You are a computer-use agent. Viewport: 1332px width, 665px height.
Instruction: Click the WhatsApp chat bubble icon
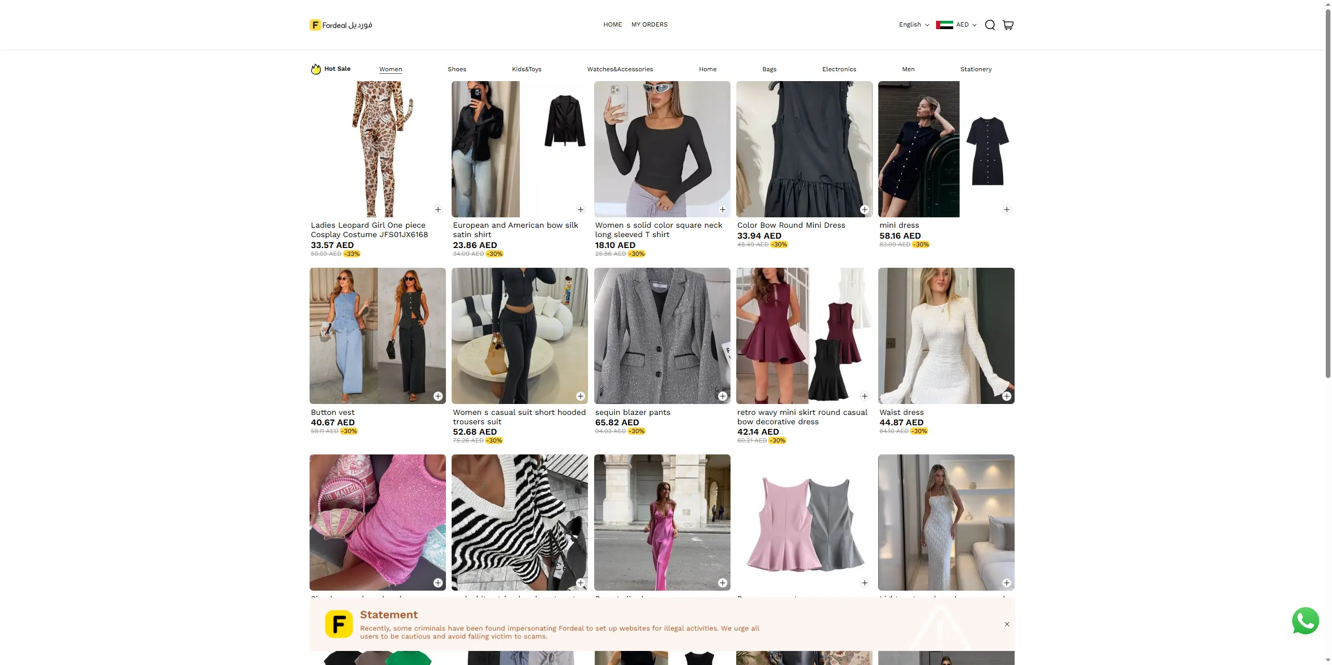1305,621
